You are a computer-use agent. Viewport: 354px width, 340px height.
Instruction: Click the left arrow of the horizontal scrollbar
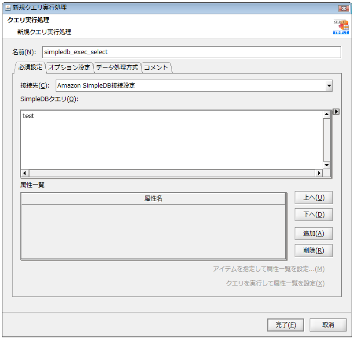coord(24,173)
